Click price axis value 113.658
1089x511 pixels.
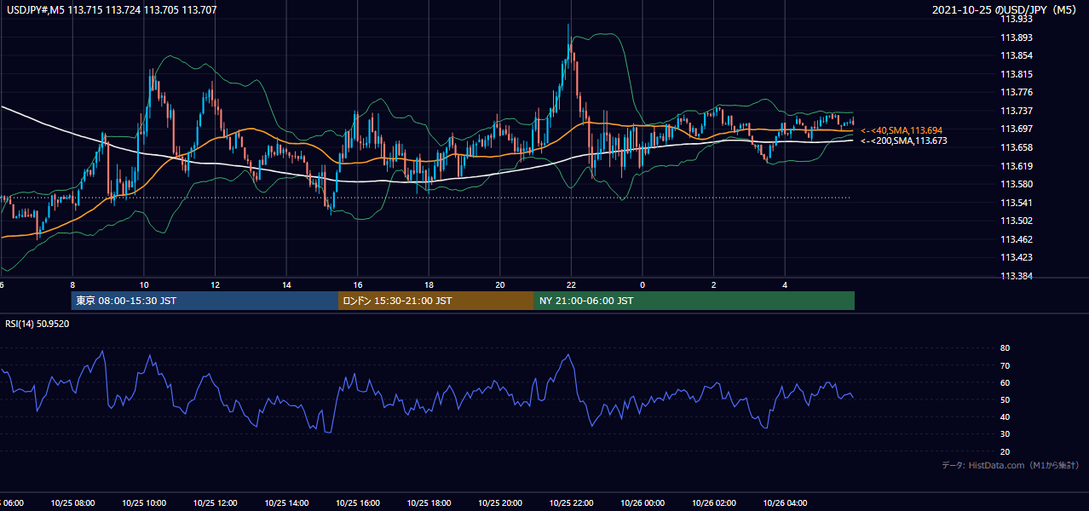[1016, 147]
